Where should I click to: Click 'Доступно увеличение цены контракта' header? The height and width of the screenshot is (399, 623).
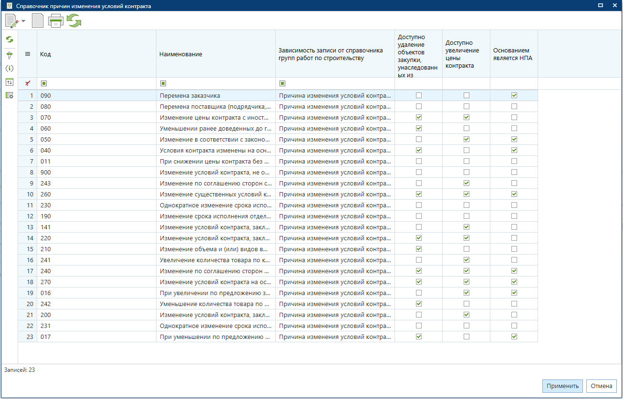[467, 54]
